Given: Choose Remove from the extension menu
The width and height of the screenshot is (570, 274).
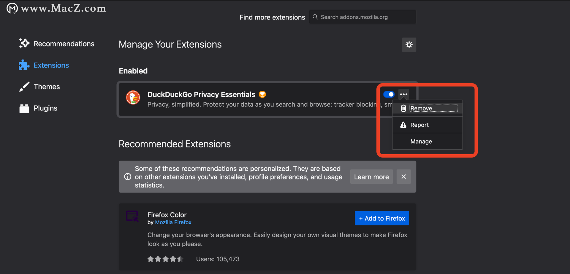Looking at the screenshot, I should coord(427,108).
